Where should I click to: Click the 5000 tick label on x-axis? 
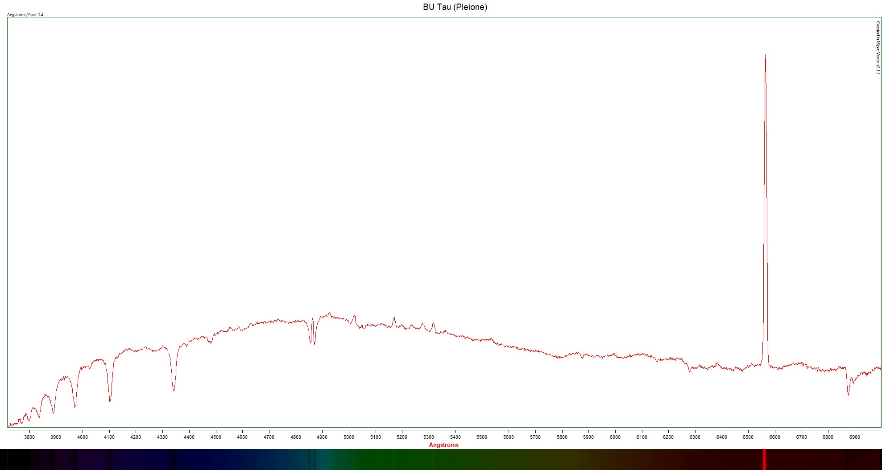point(349,437)
